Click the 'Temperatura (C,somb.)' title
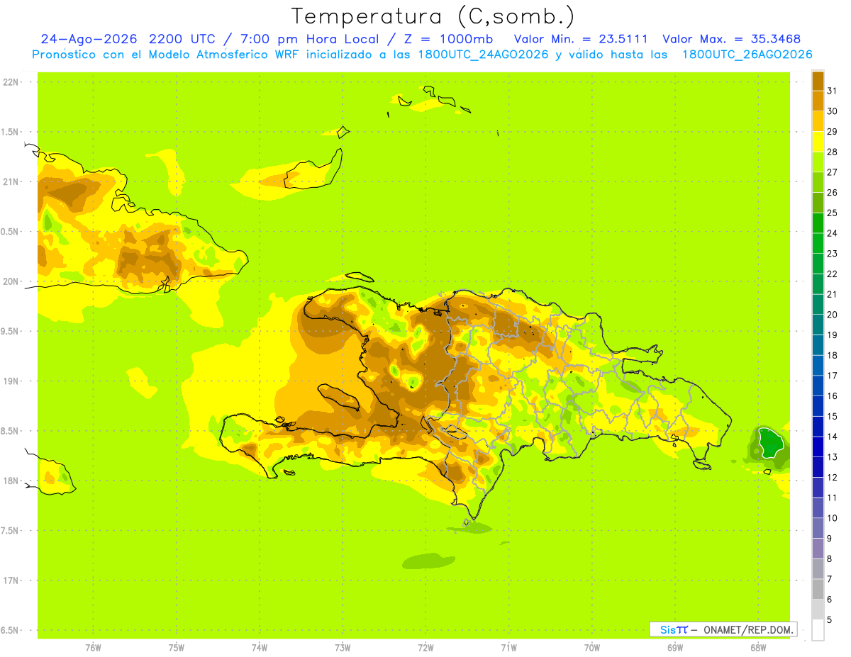Image resolution: width=851 pixels, height=657 pixels. click(x=433, y=16)
